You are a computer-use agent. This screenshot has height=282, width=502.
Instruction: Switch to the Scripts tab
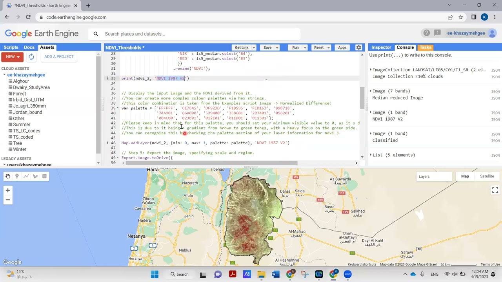pos(11,47)
